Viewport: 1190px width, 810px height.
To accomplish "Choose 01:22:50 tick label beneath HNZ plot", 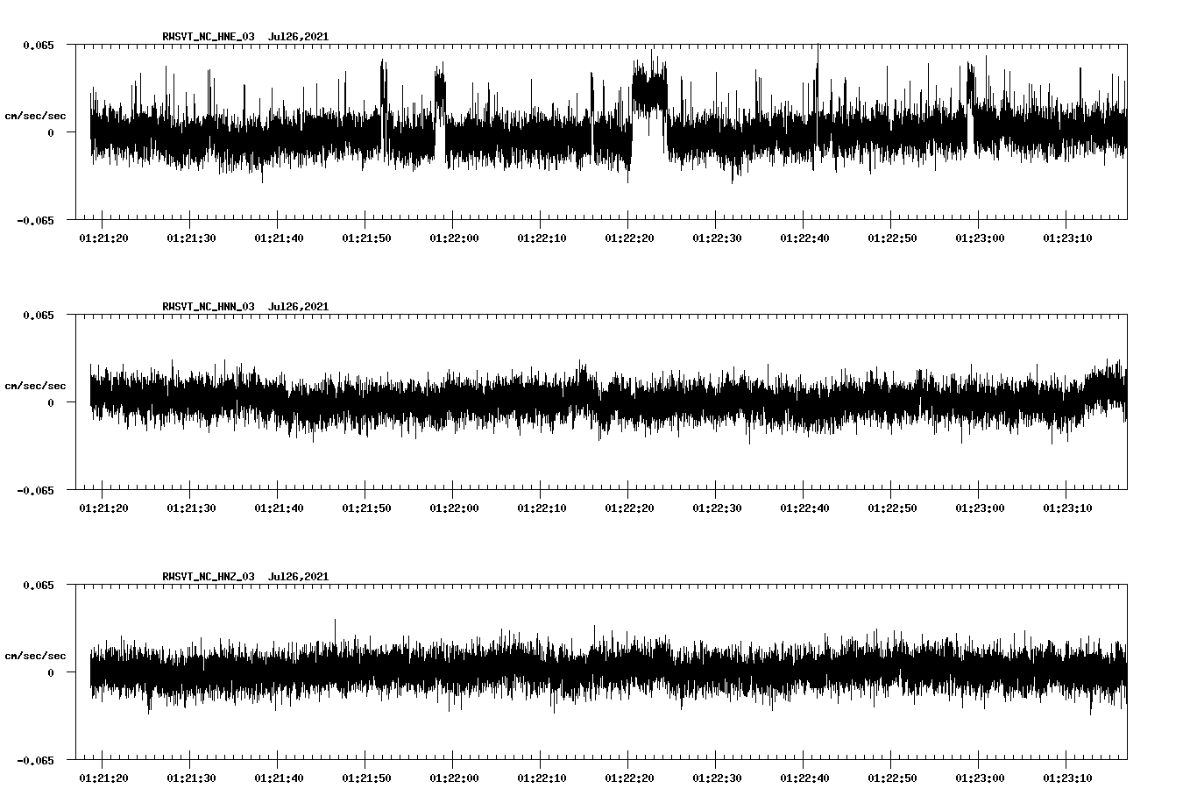I will (892, 778).
